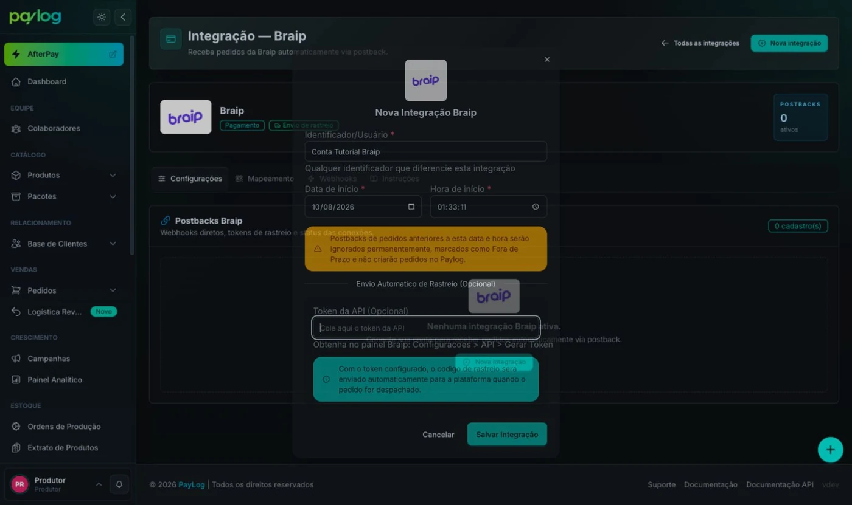The width and height of the screenshot is (852, 505).
Task: Click the Dashboard home icon
Action: 16,81
